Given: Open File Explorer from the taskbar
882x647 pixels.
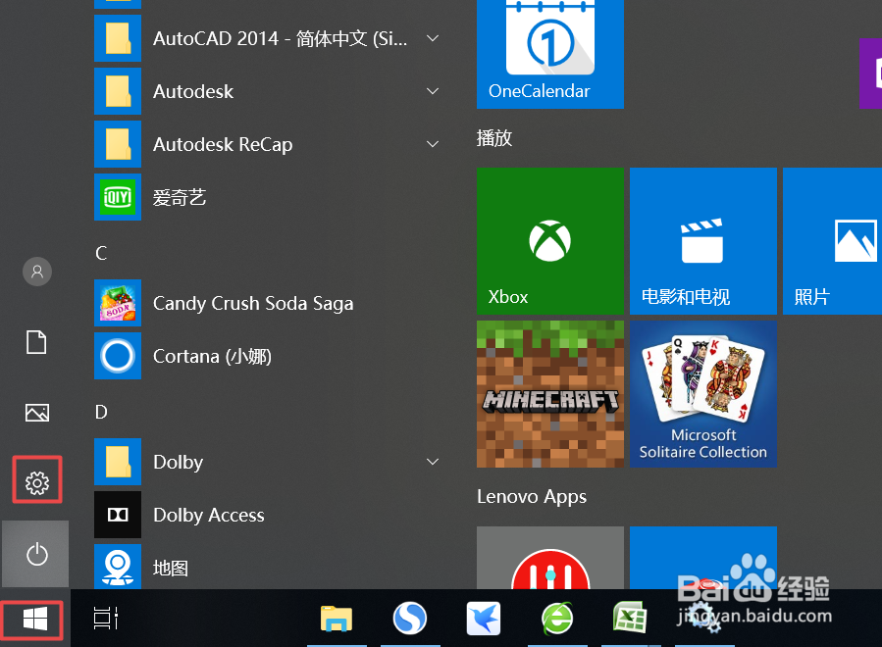Looking at the screenshot, I should 337,619.
